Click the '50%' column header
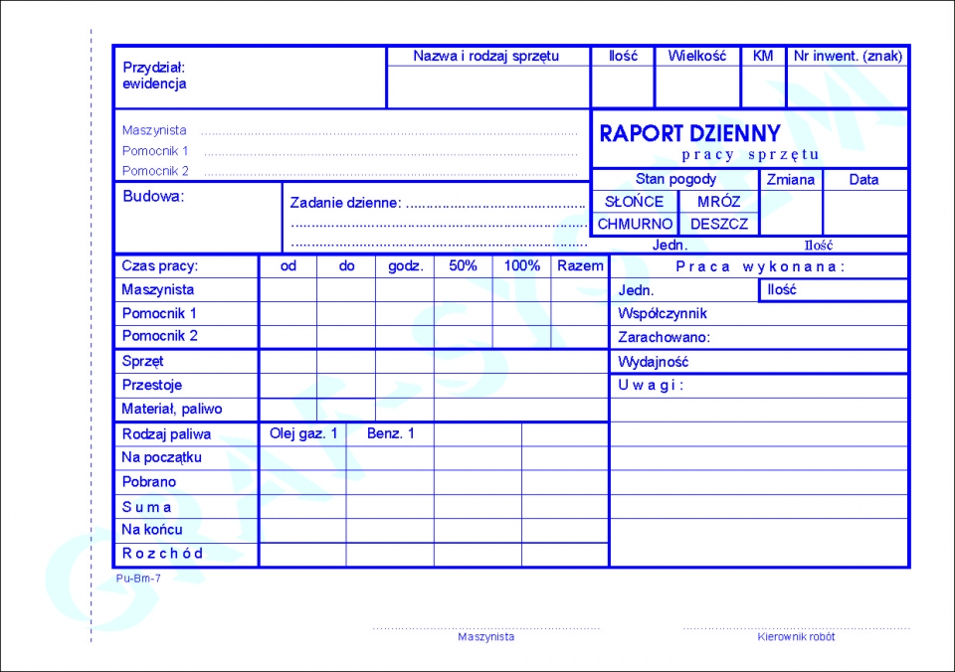955x672 pixels. coord(463,265)
